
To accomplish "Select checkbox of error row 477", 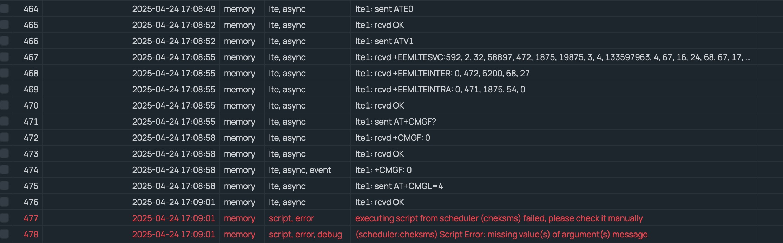I will 4,218.
